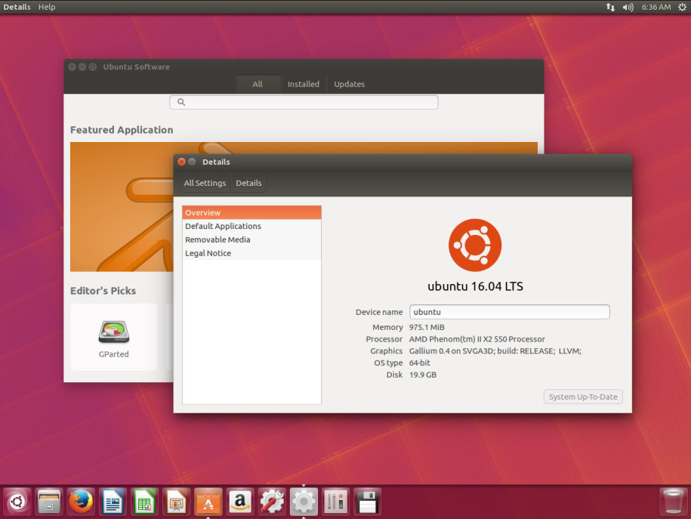Click the System Up-To-Date button
The height and width of the screenshot is (519, 691).
pyautogui.click(x=583, y=397)
